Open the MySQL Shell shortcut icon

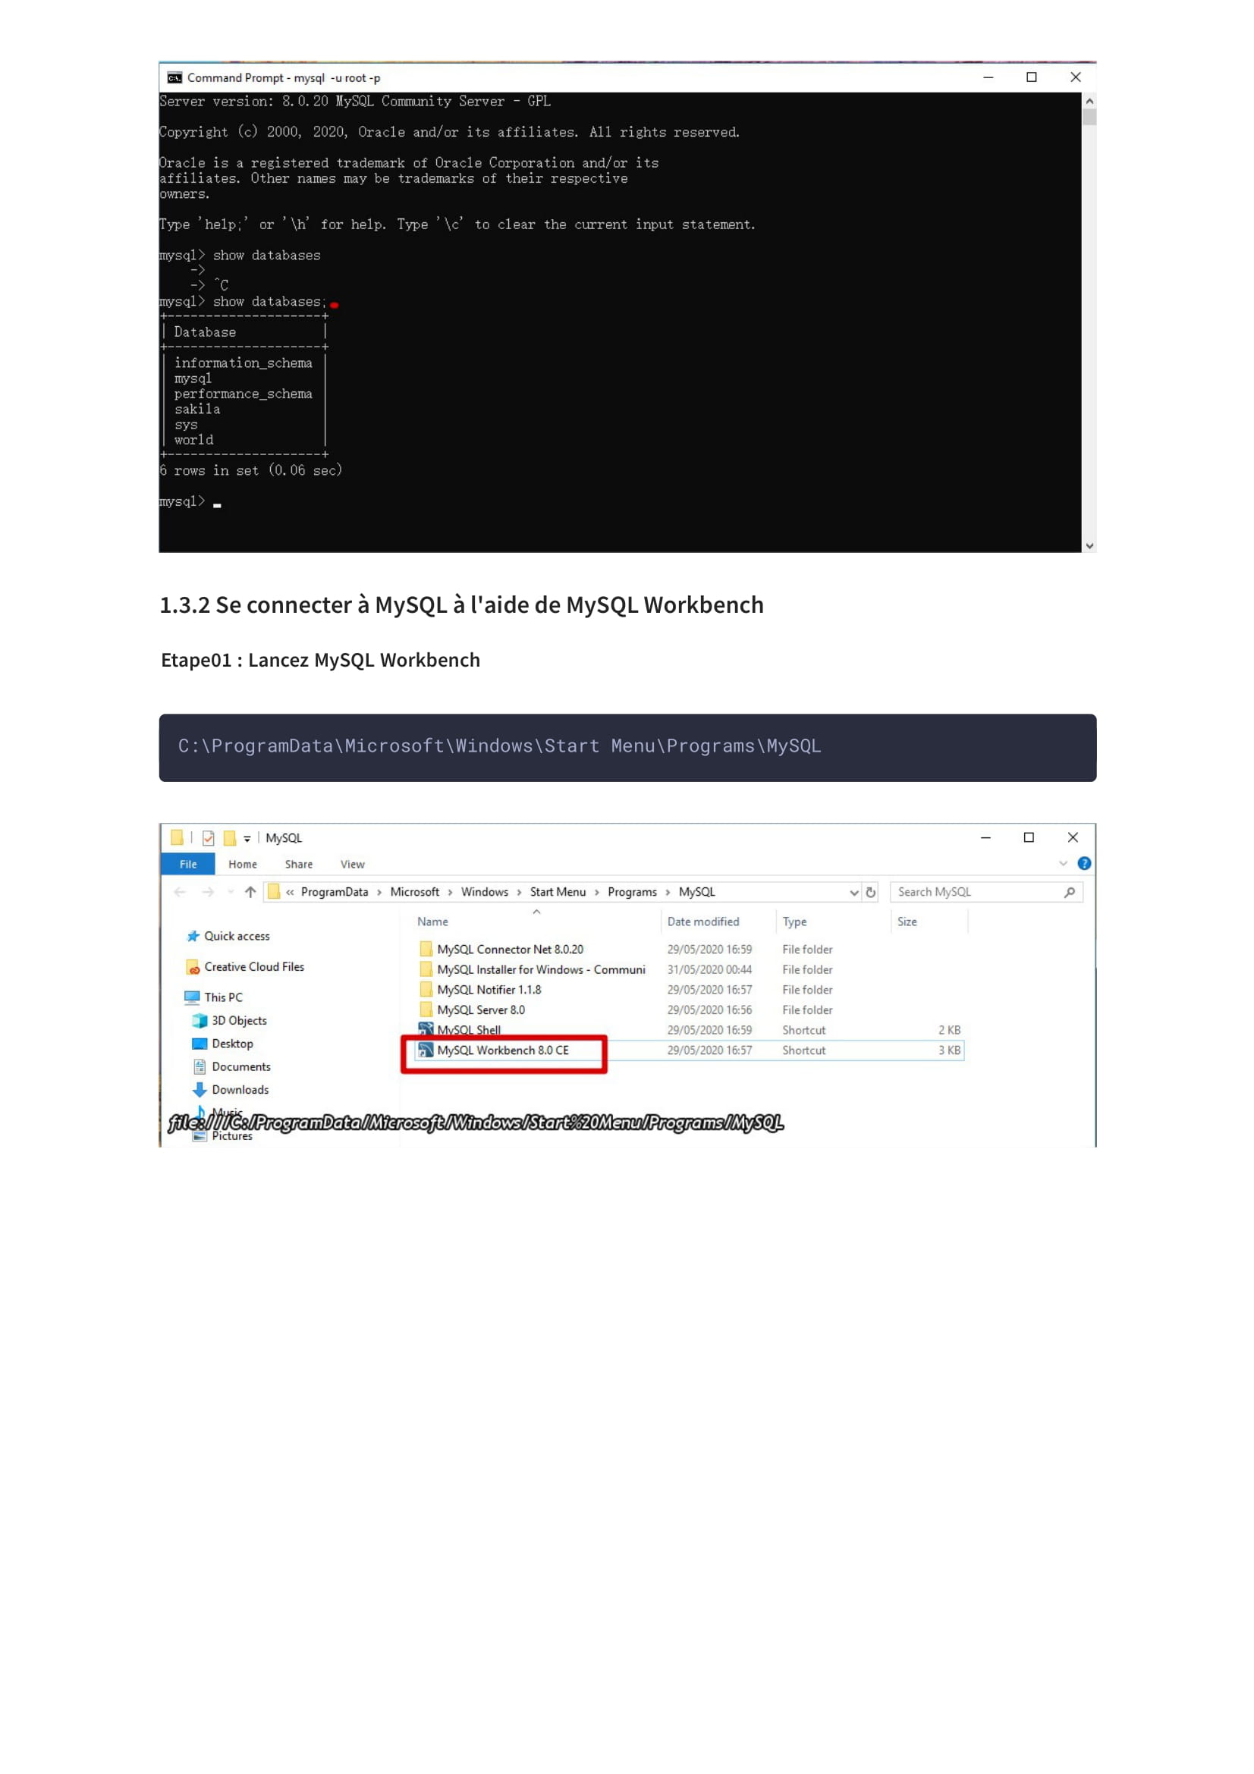[425, 1029]
